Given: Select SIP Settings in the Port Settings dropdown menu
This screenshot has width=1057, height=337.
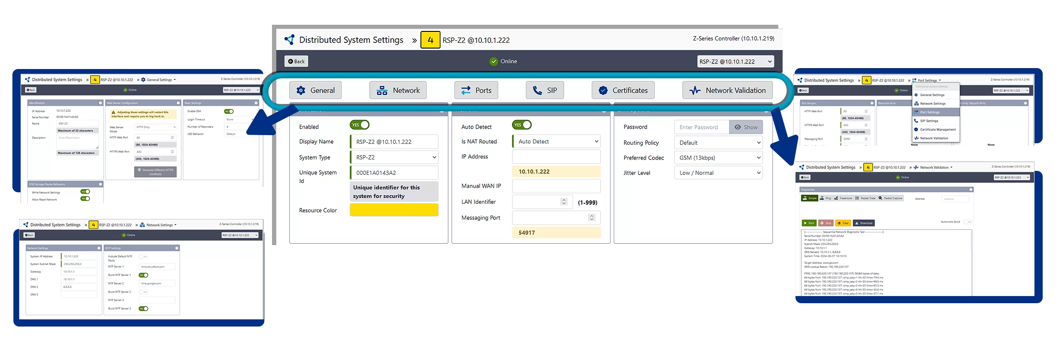Looking at the screenshot, I should (936, 121).
